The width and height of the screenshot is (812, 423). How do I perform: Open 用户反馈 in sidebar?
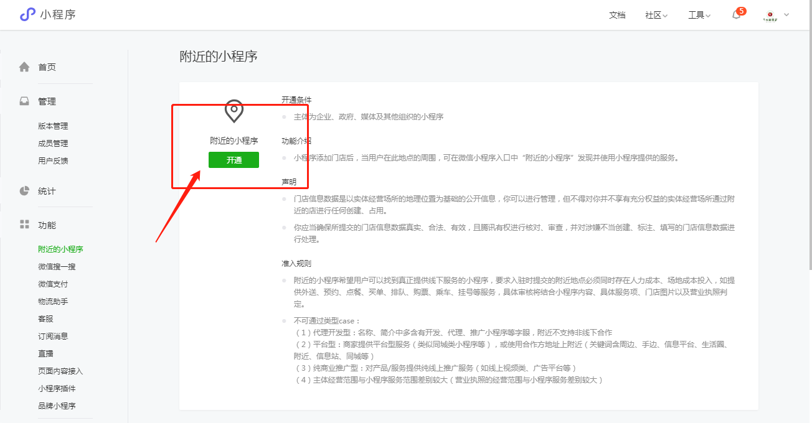point(53,160)
